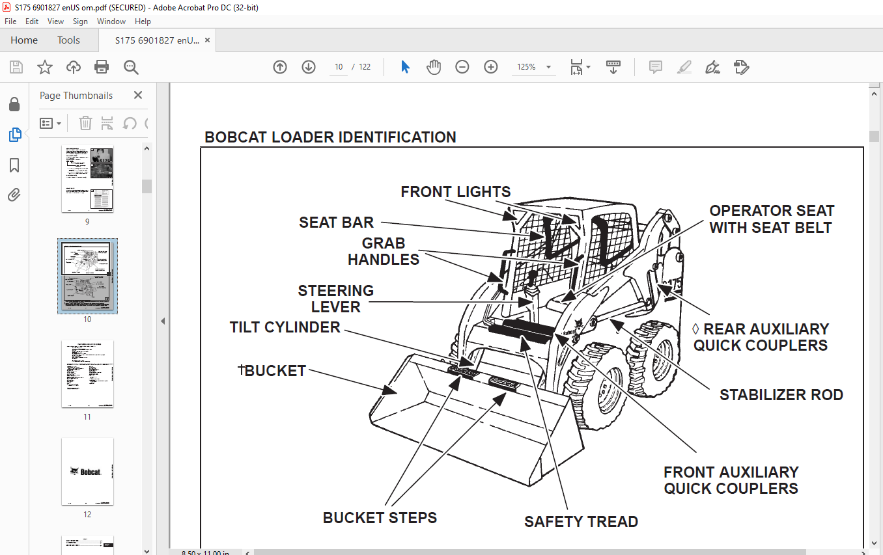
Task: Select page 11 thumbnail
Action: point(87,374)
